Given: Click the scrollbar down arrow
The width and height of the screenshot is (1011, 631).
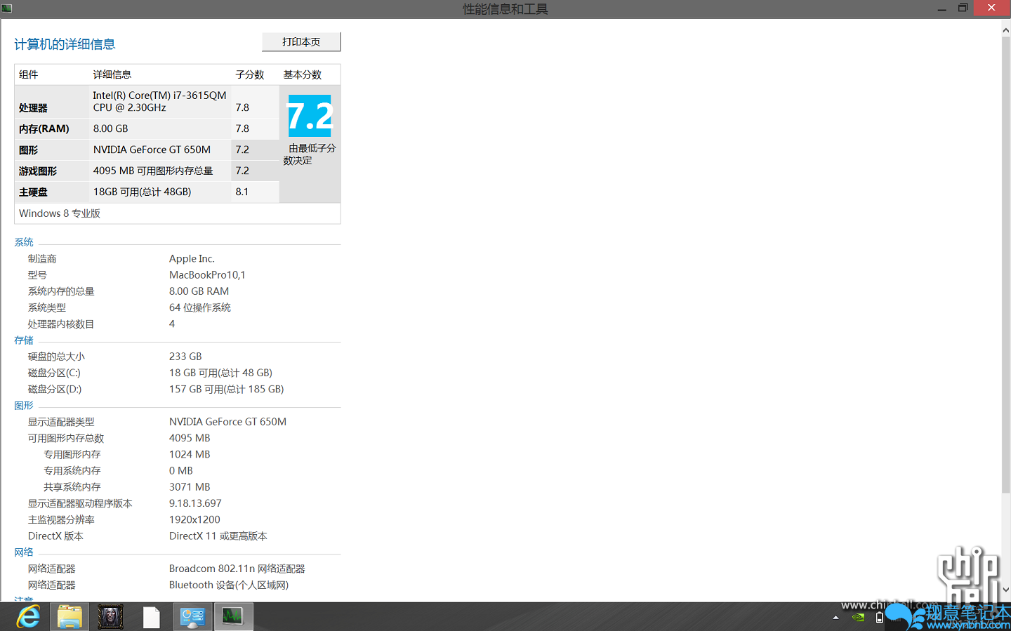Looking at the screenshot, I should [x=1005, y=590].
